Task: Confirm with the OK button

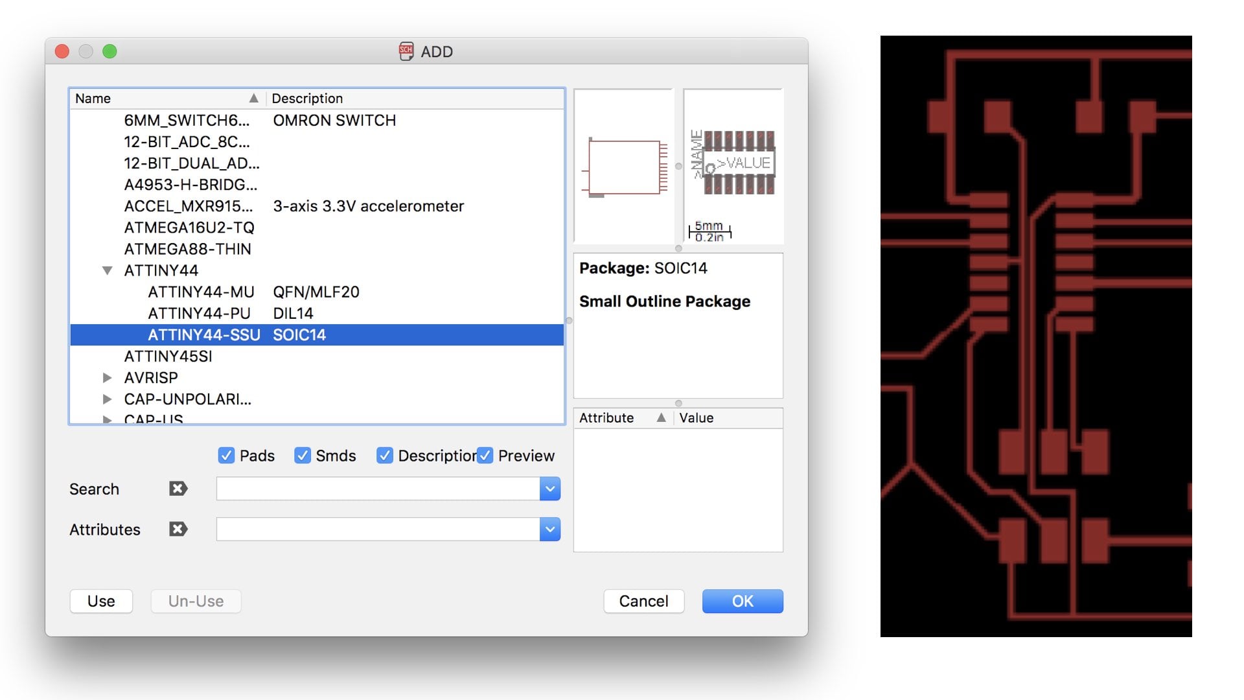Action: 743,601
